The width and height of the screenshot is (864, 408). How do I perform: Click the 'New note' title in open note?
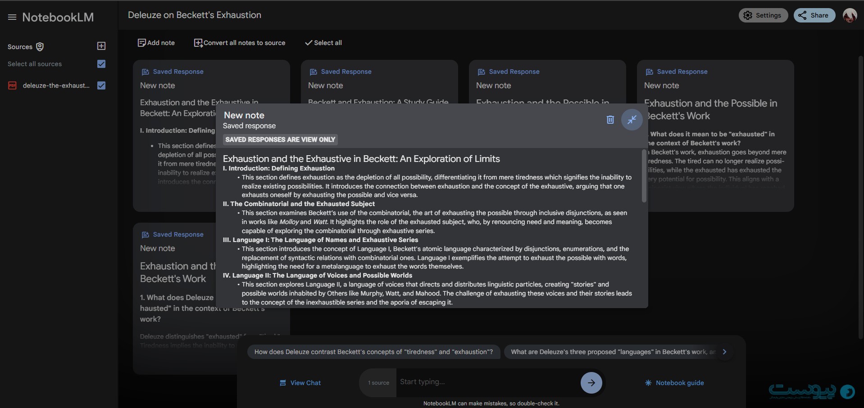(x=244, y=115)
